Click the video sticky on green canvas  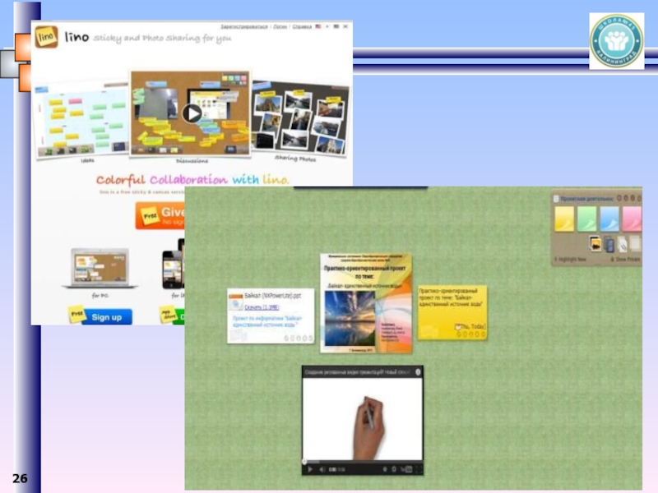[x=363, y=420]
